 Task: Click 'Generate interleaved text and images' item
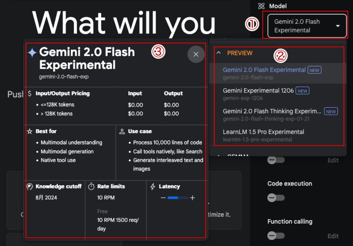tap(168, 164)
